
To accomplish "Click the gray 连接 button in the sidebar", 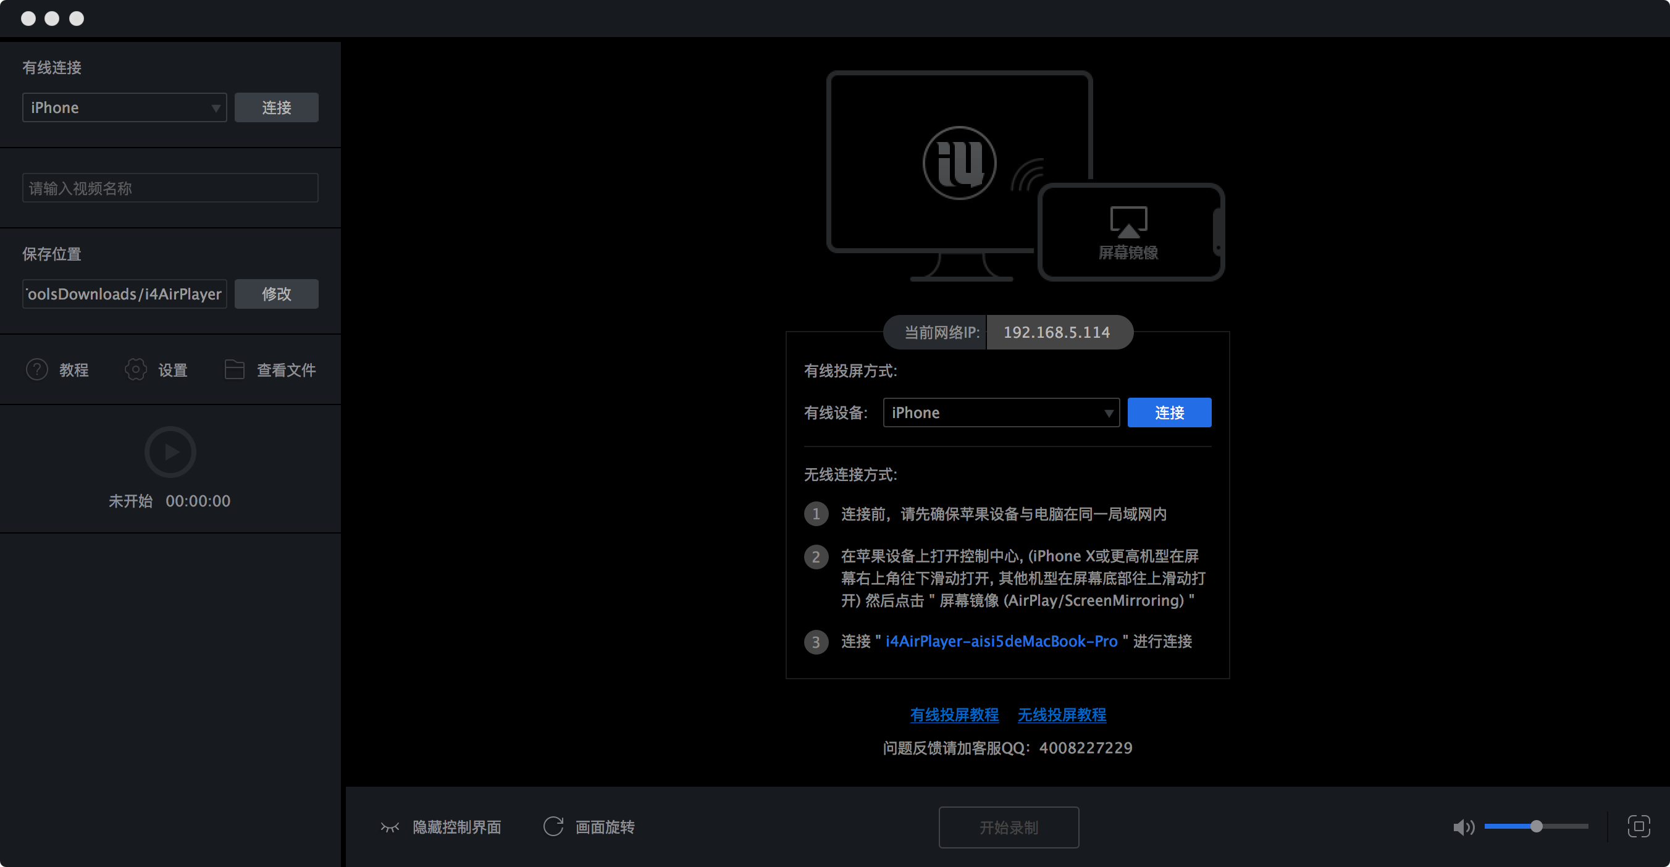I will pos(276,107).
